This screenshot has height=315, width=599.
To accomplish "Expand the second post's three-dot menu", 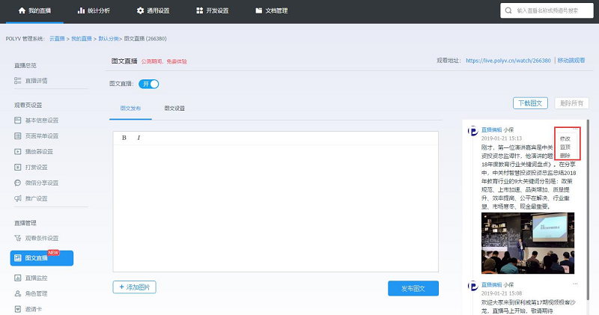I will pyautogui.click(x=575, y=284).
